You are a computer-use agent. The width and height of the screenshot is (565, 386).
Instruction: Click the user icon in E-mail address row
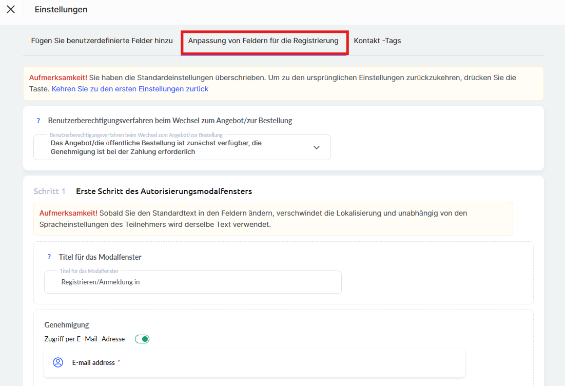click(x=58, y=363)
